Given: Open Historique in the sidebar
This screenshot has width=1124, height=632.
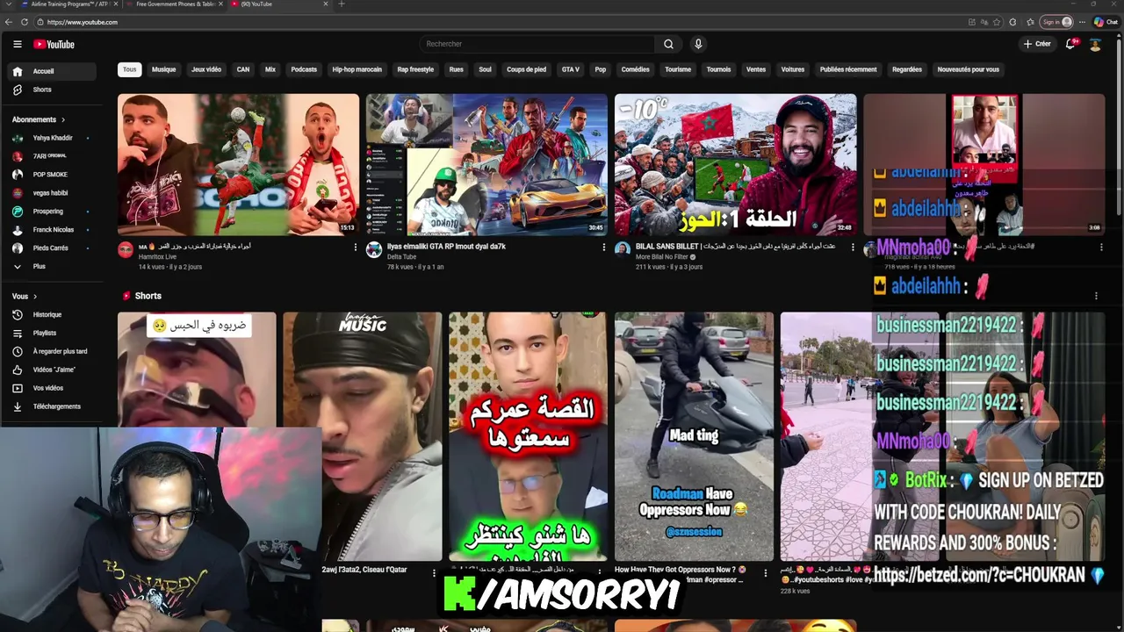Looking at the screenshot, I should pos(52,314).
